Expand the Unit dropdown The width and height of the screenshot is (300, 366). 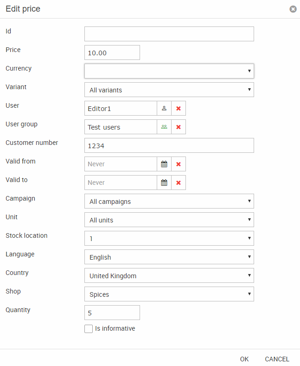pos(169,220)
